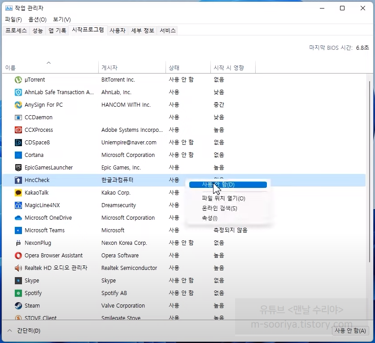Click the Spotify icon
The height and width of the screenshot is (343, 375).
[x=18, y=293]
